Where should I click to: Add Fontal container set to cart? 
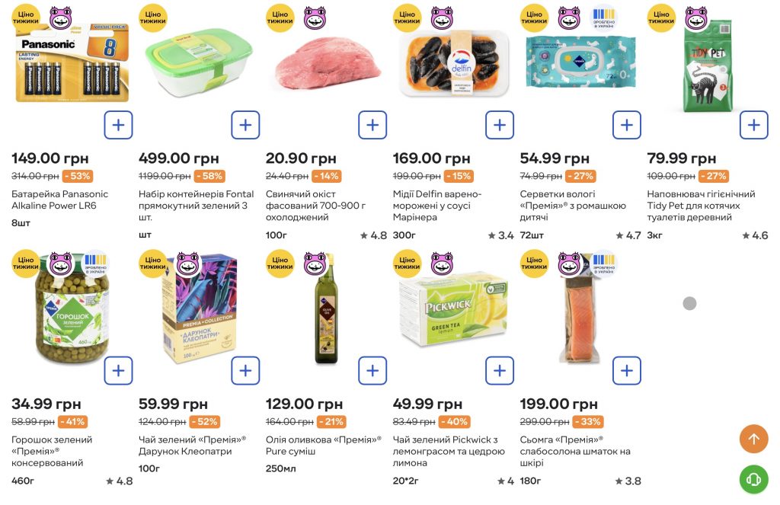245,125
